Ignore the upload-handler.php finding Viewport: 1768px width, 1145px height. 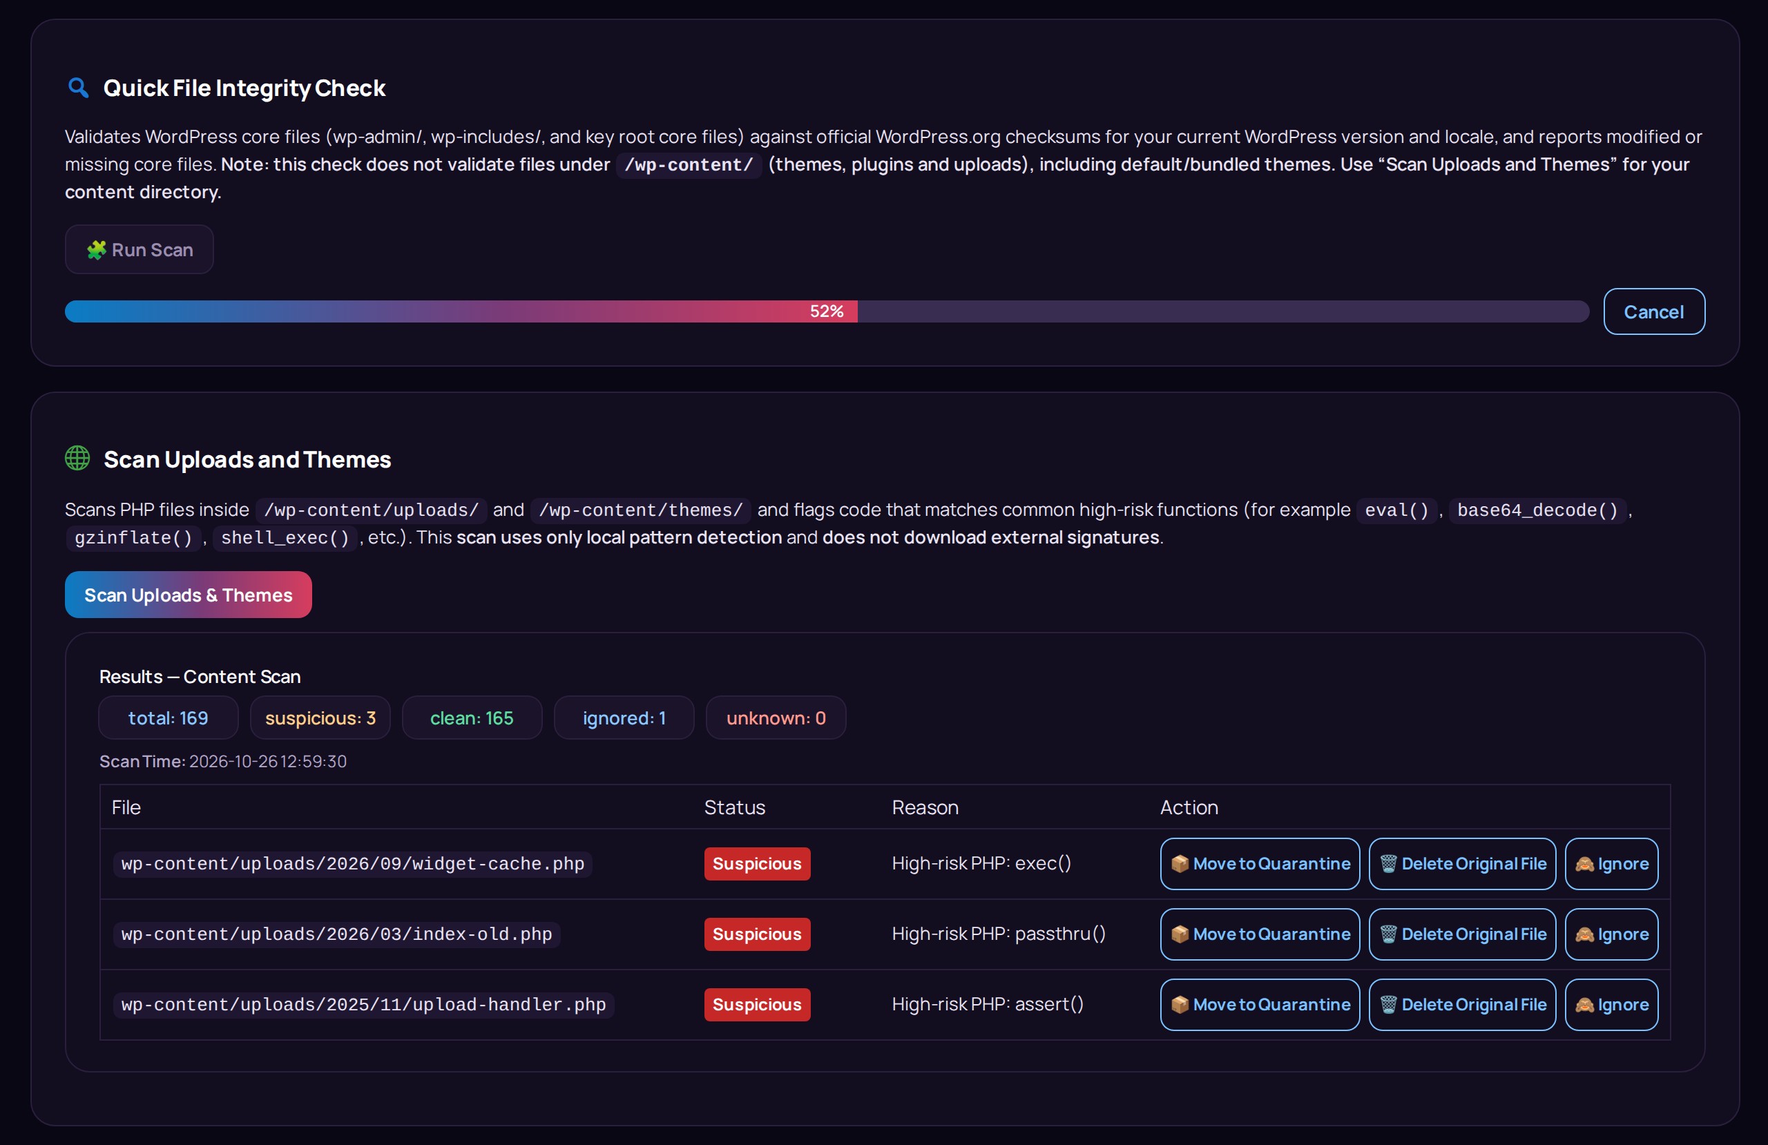tap(1611, 1005)
